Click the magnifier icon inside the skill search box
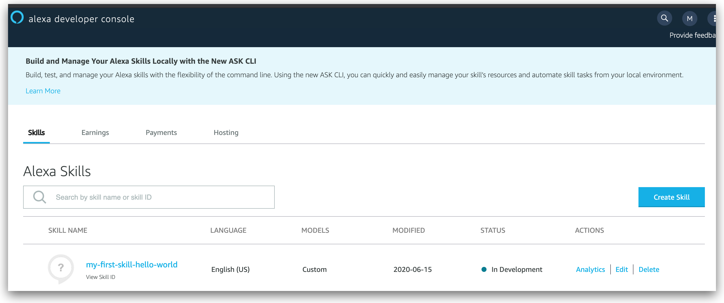 [x=40, y=197]
